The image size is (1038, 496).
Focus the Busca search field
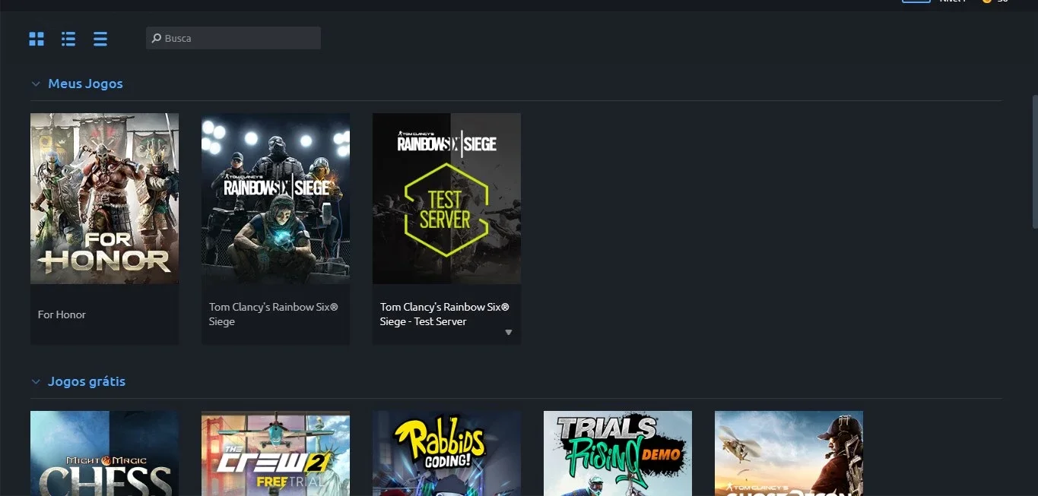tap(233, 38)
